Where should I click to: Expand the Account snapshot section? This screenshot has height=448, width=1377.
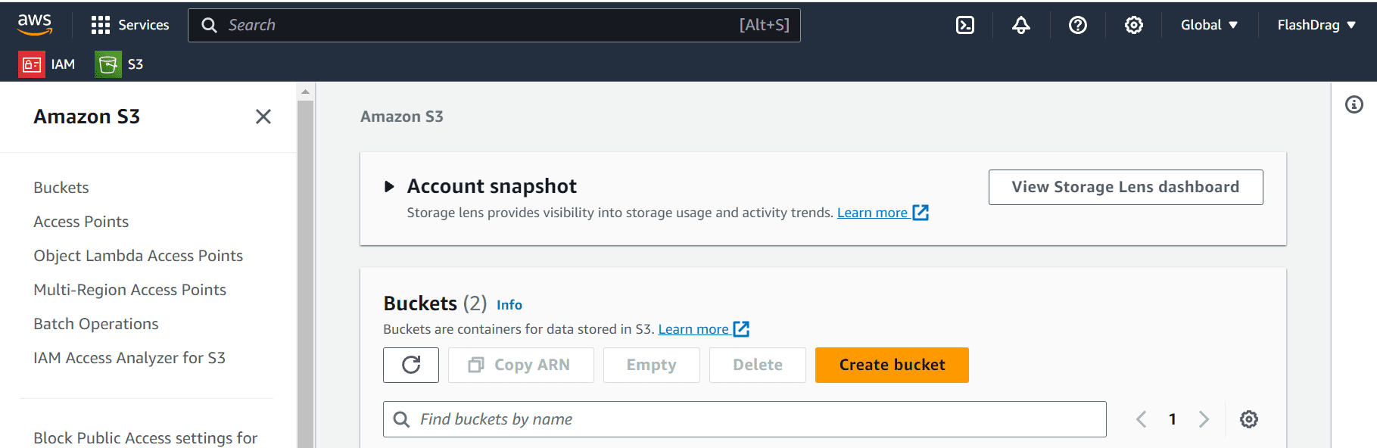click(x=389, y=186)
